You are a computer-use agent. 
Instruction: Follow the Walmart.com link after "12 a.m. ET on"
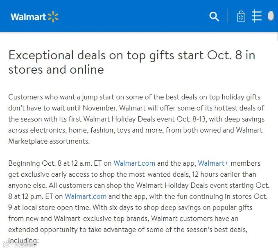click(x=134, y=163)
